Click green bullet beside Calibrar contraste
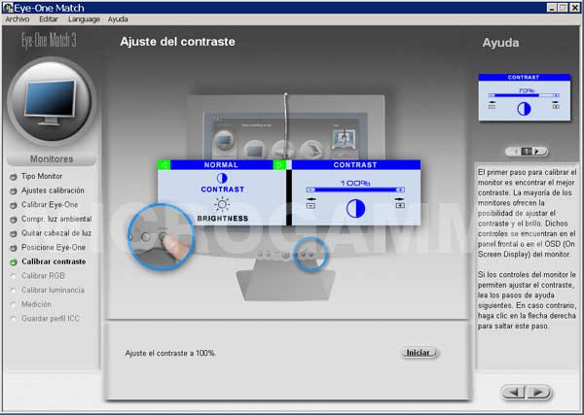 14,261
